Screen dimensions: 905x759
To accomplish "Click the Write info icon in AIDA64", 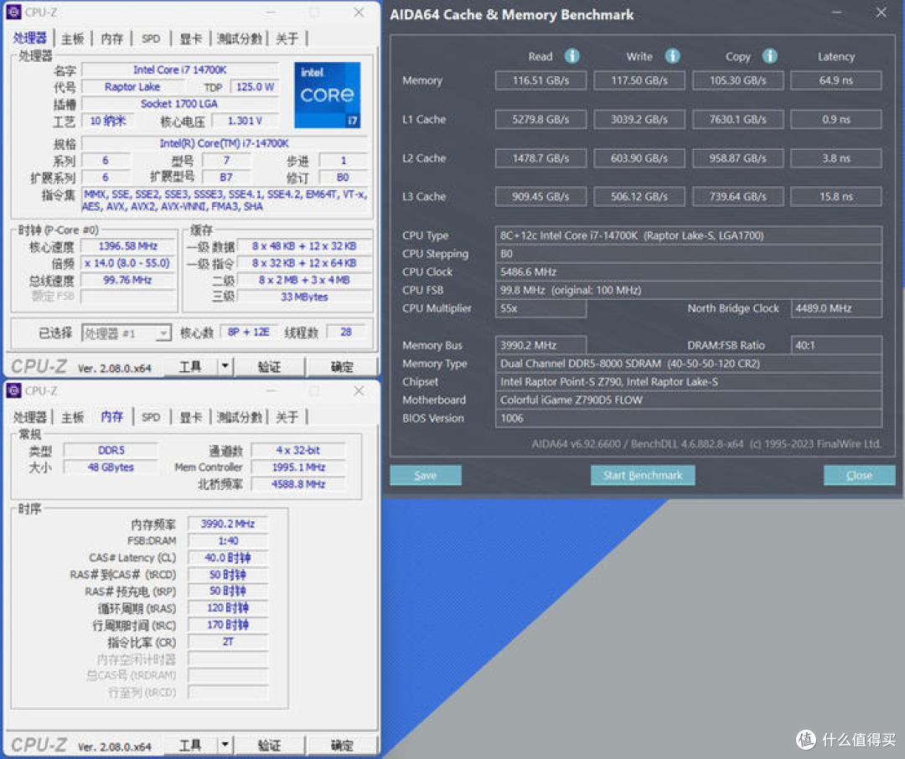I will pyautogui.click(x=672, y=56).
